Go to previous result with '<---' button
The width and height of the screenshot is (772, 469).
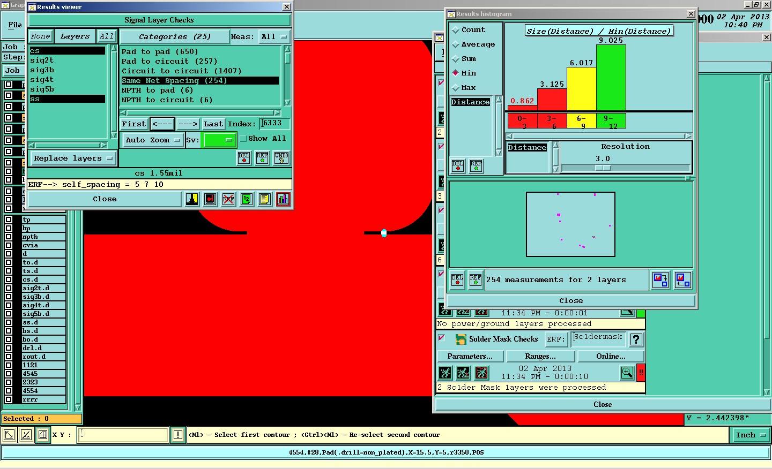tap(162, 124)
